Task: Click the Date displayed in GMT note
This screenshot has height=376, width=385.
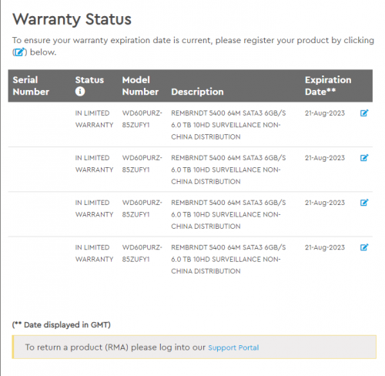Action: pyautogui.click(x=62, y=325)
